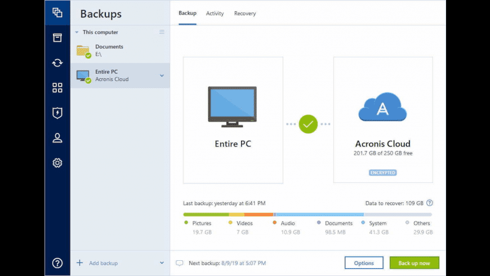Click the Options button
The width and height of the screenshot is (490, 276).
pos(364,263)
